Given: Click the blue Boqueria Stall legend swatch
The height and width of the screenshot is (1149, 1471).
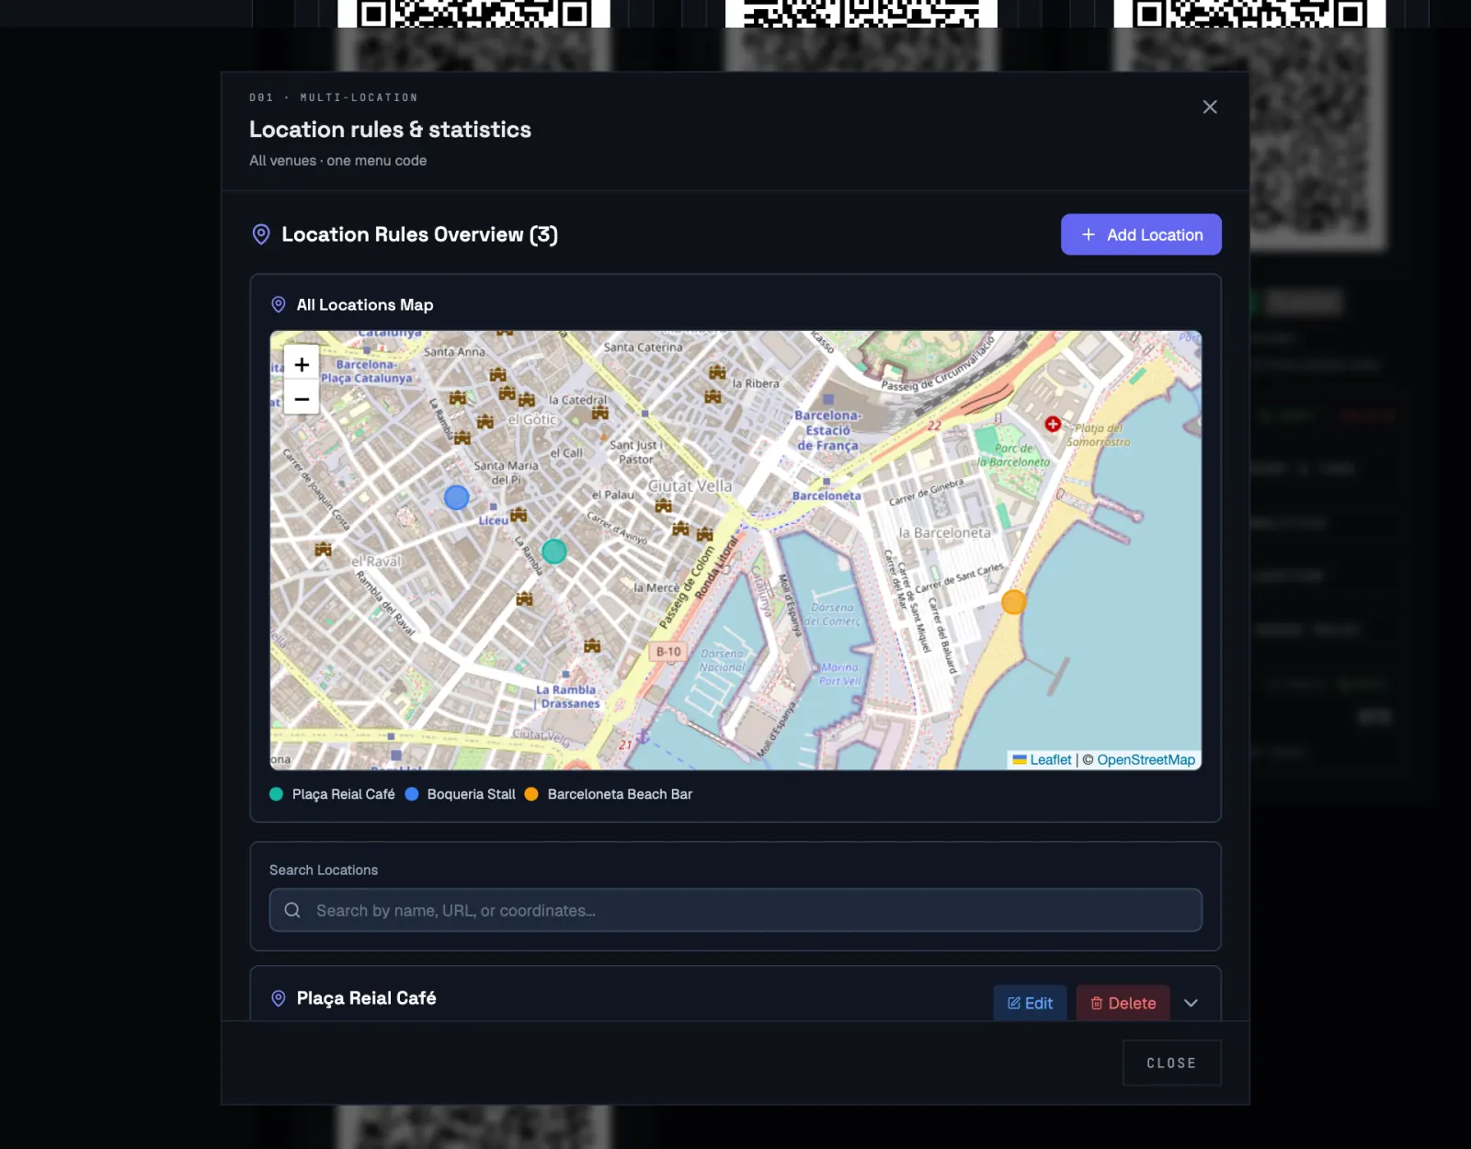Looking at the screenshot, I should click(x=412, y=794).
